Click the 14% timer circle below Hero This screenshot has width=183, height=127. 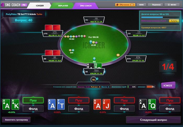94,80
